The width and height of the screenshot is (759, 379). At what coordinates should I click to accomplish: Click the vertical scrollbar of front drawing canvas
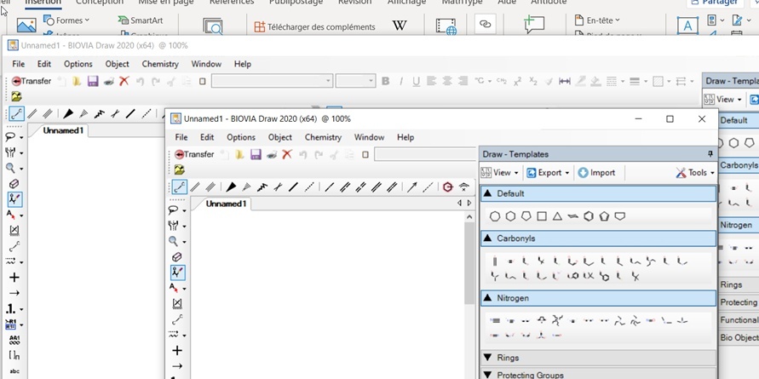tap(469, 264)
